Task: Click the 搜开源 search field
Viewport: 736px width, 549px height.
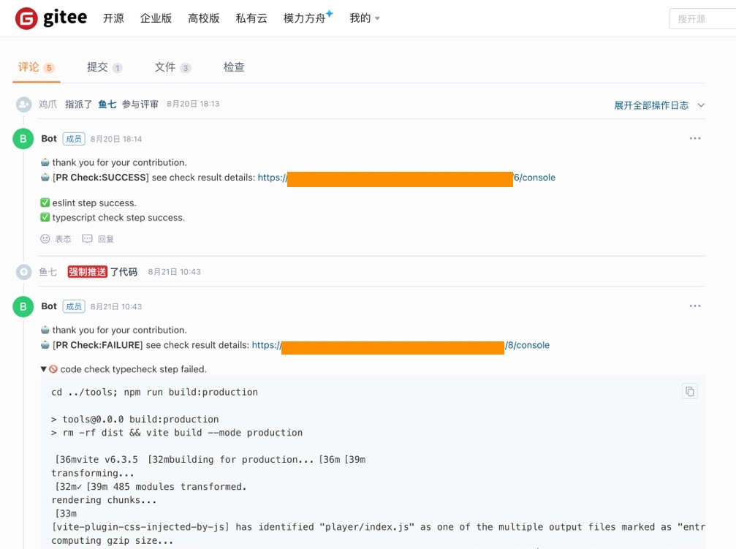Action: tap(702, 19)
